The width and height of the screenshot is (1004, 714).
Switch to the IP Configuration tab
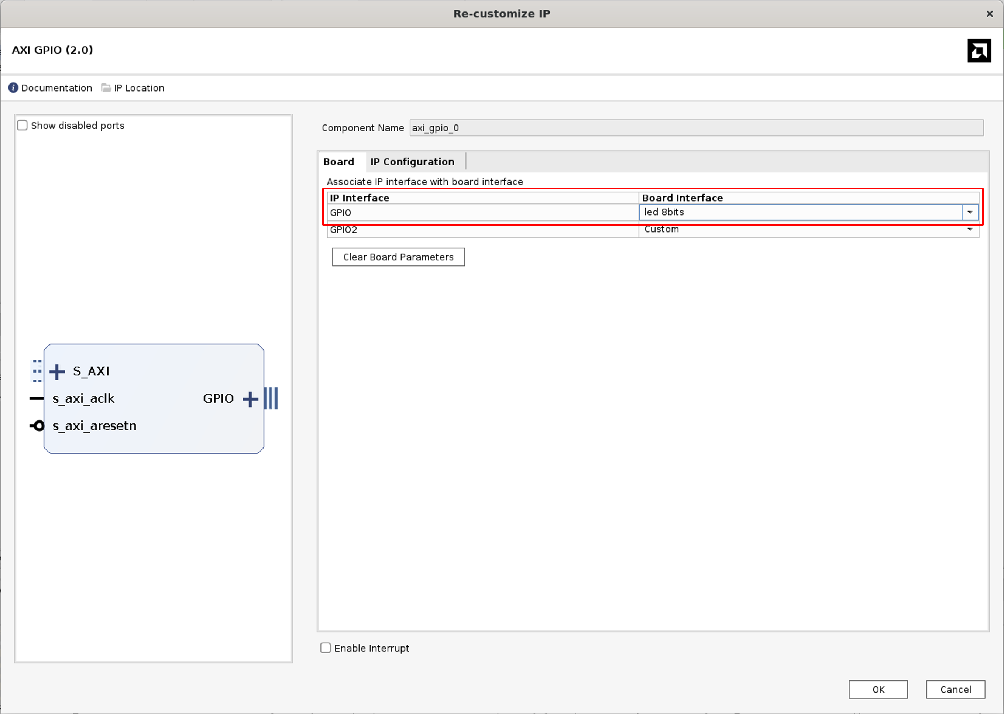tap(412, 162)
